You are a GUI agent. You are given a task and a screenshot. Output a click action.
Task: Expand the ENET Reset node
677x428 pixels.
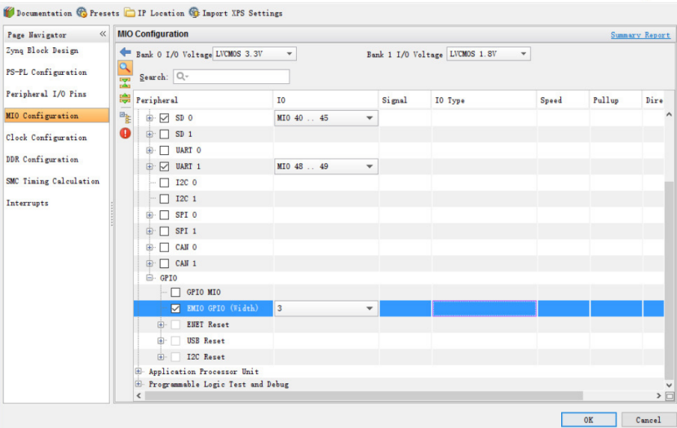pos(161,324)
